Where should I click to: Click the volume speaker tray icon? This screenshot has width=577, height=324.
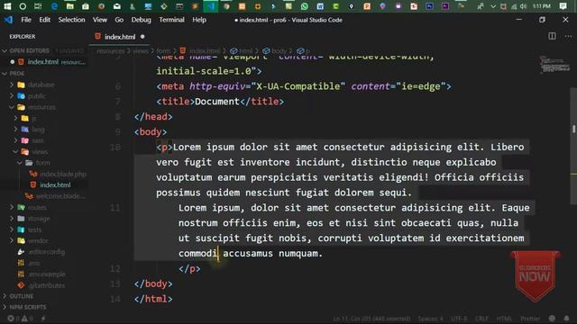(523, 6)
